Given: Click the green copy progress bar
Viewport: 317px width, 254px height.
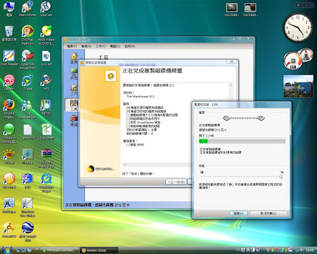Looking at the screenshot, I should [242, 141].
